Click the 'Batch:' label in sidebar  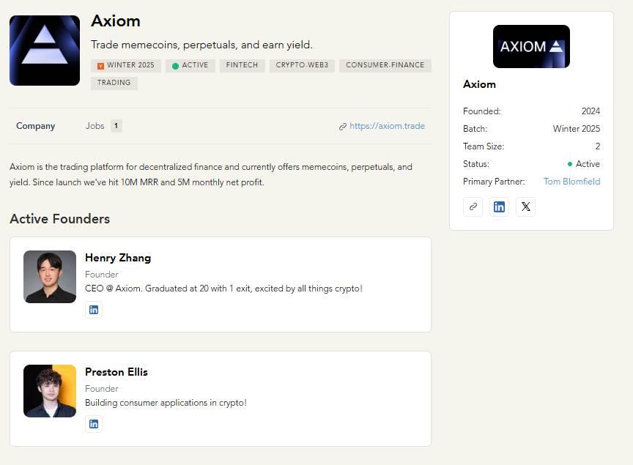475,129
